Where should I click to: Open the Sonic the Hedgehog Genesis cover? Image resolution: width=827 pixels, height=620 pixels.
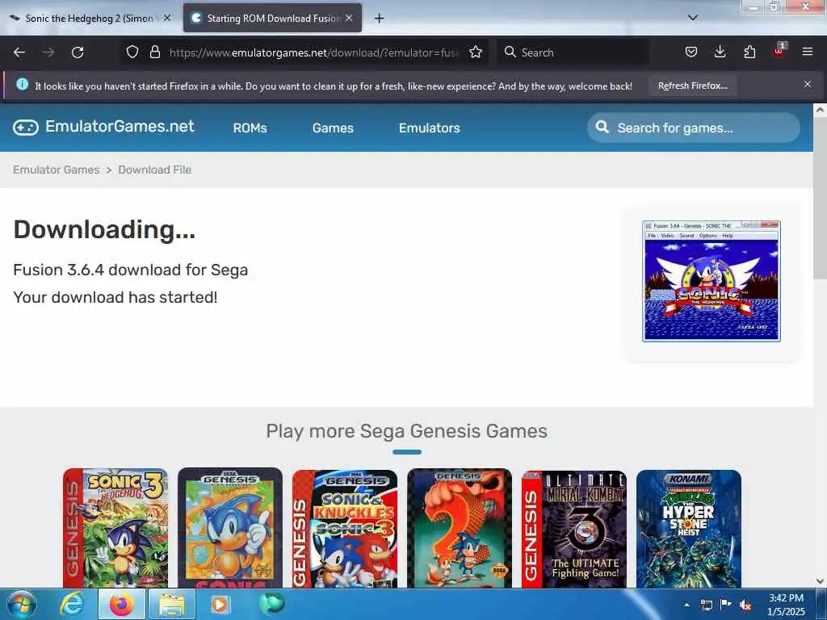coord(230,528)
